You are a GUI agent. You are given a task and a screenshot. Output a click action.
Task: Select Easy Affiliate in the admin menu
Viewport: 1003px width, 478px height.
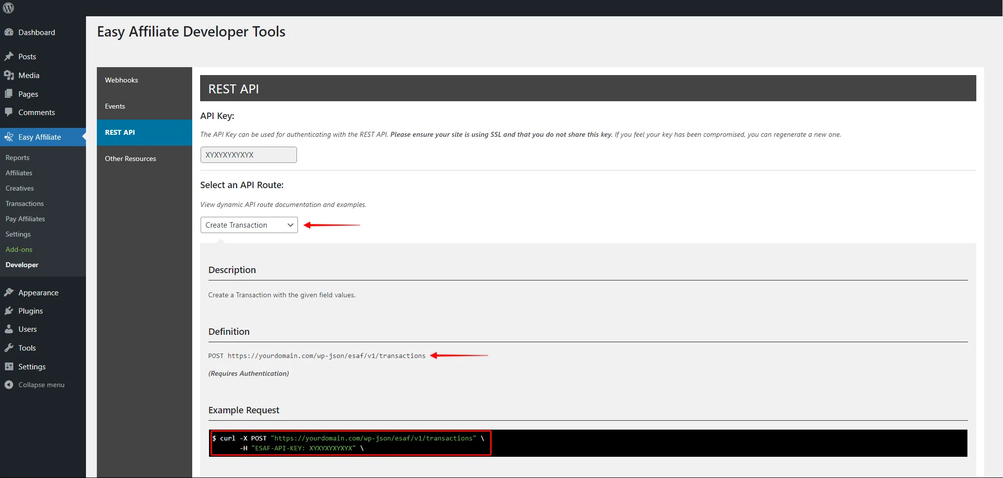point(43,137)
